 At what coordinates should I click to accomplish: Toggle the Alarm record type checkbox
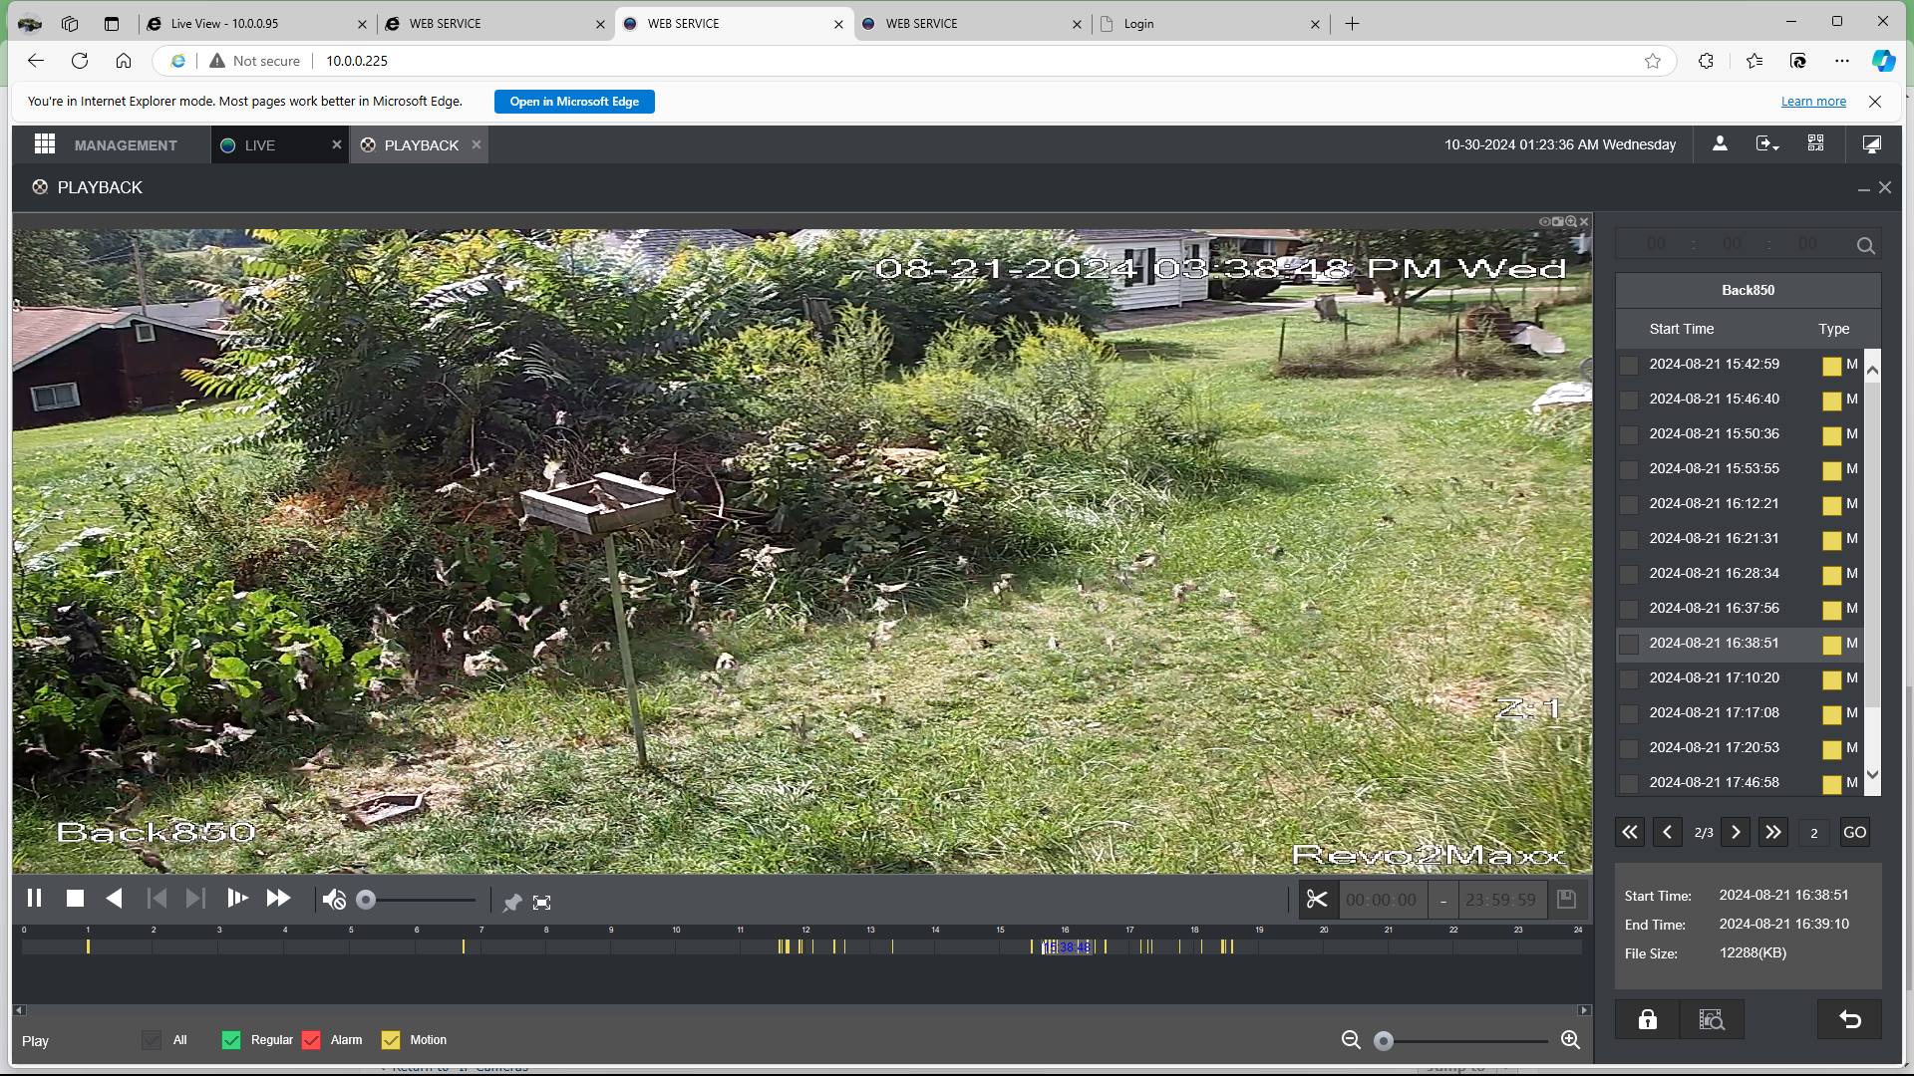pos(311,1040)
